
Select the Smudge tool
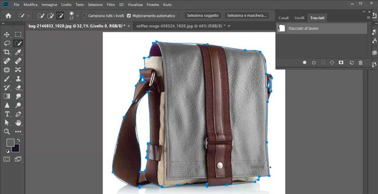(x=18, y=96)
